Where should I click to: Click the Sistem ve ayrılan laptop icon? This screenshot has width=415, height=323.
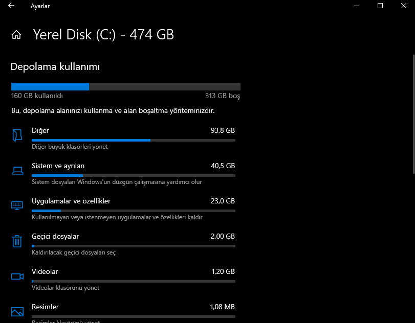tap(17, 171)
